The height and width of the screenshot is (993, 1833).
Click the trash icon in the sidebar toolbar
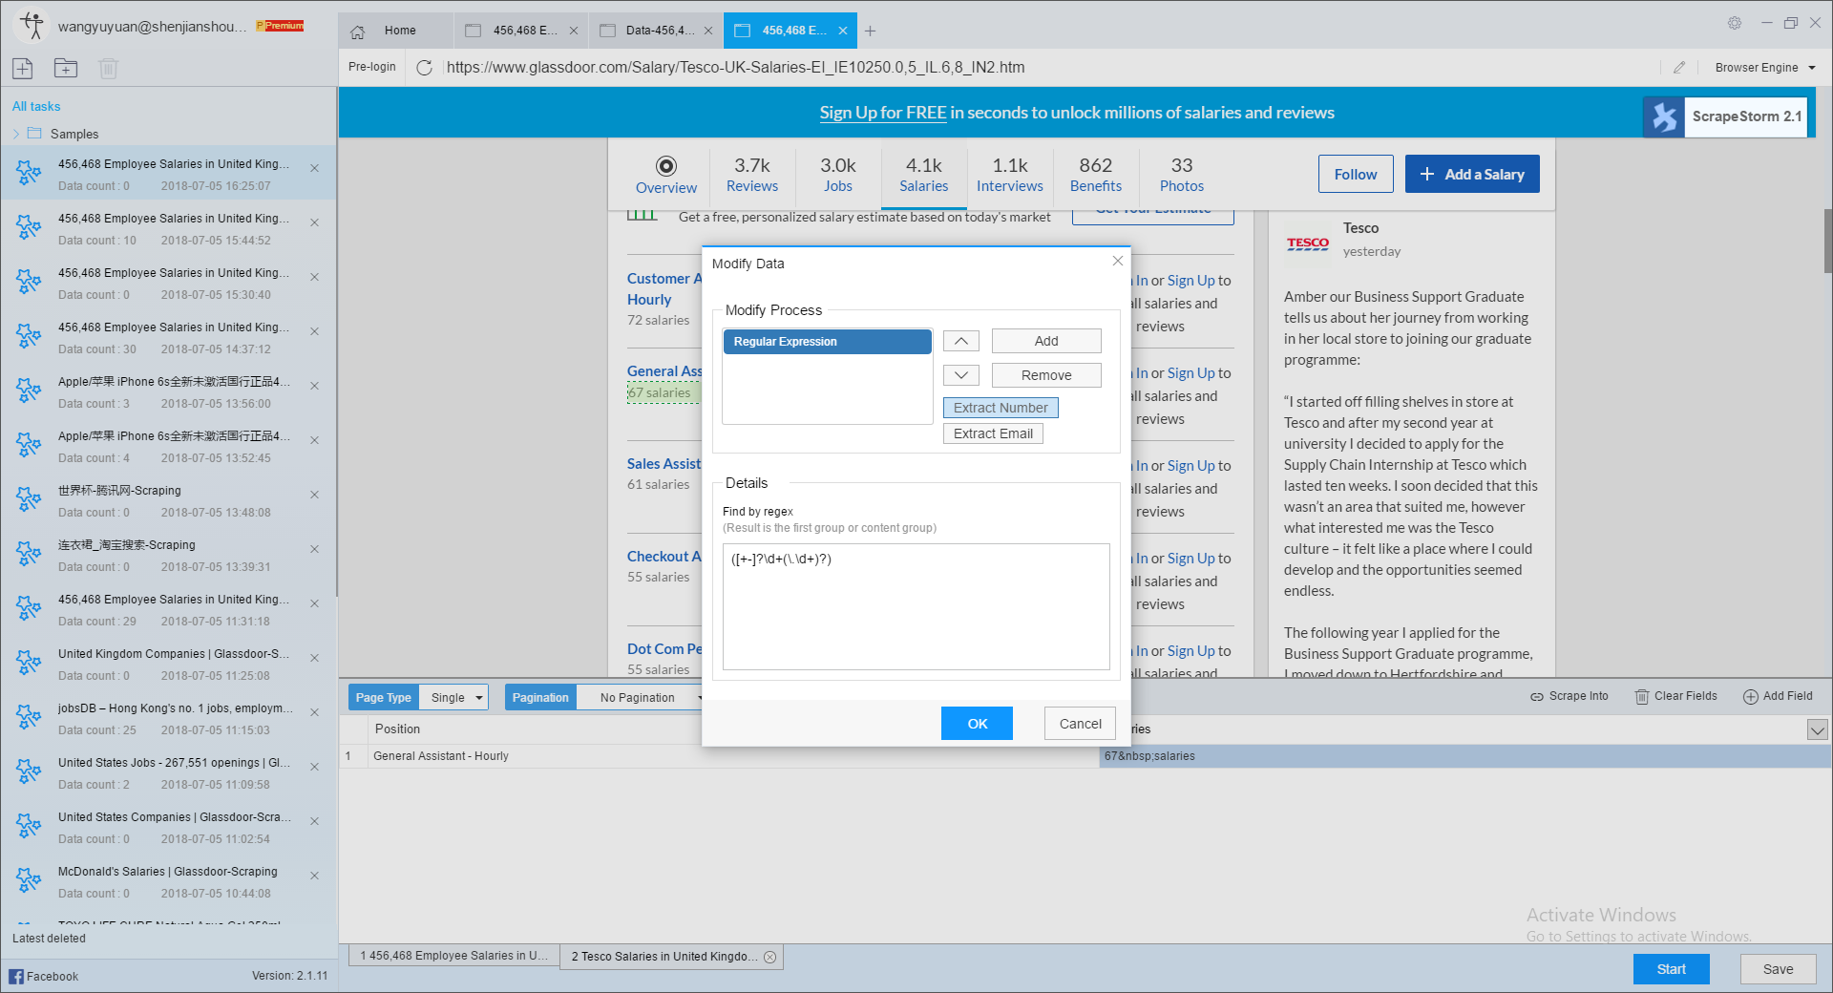108,68
